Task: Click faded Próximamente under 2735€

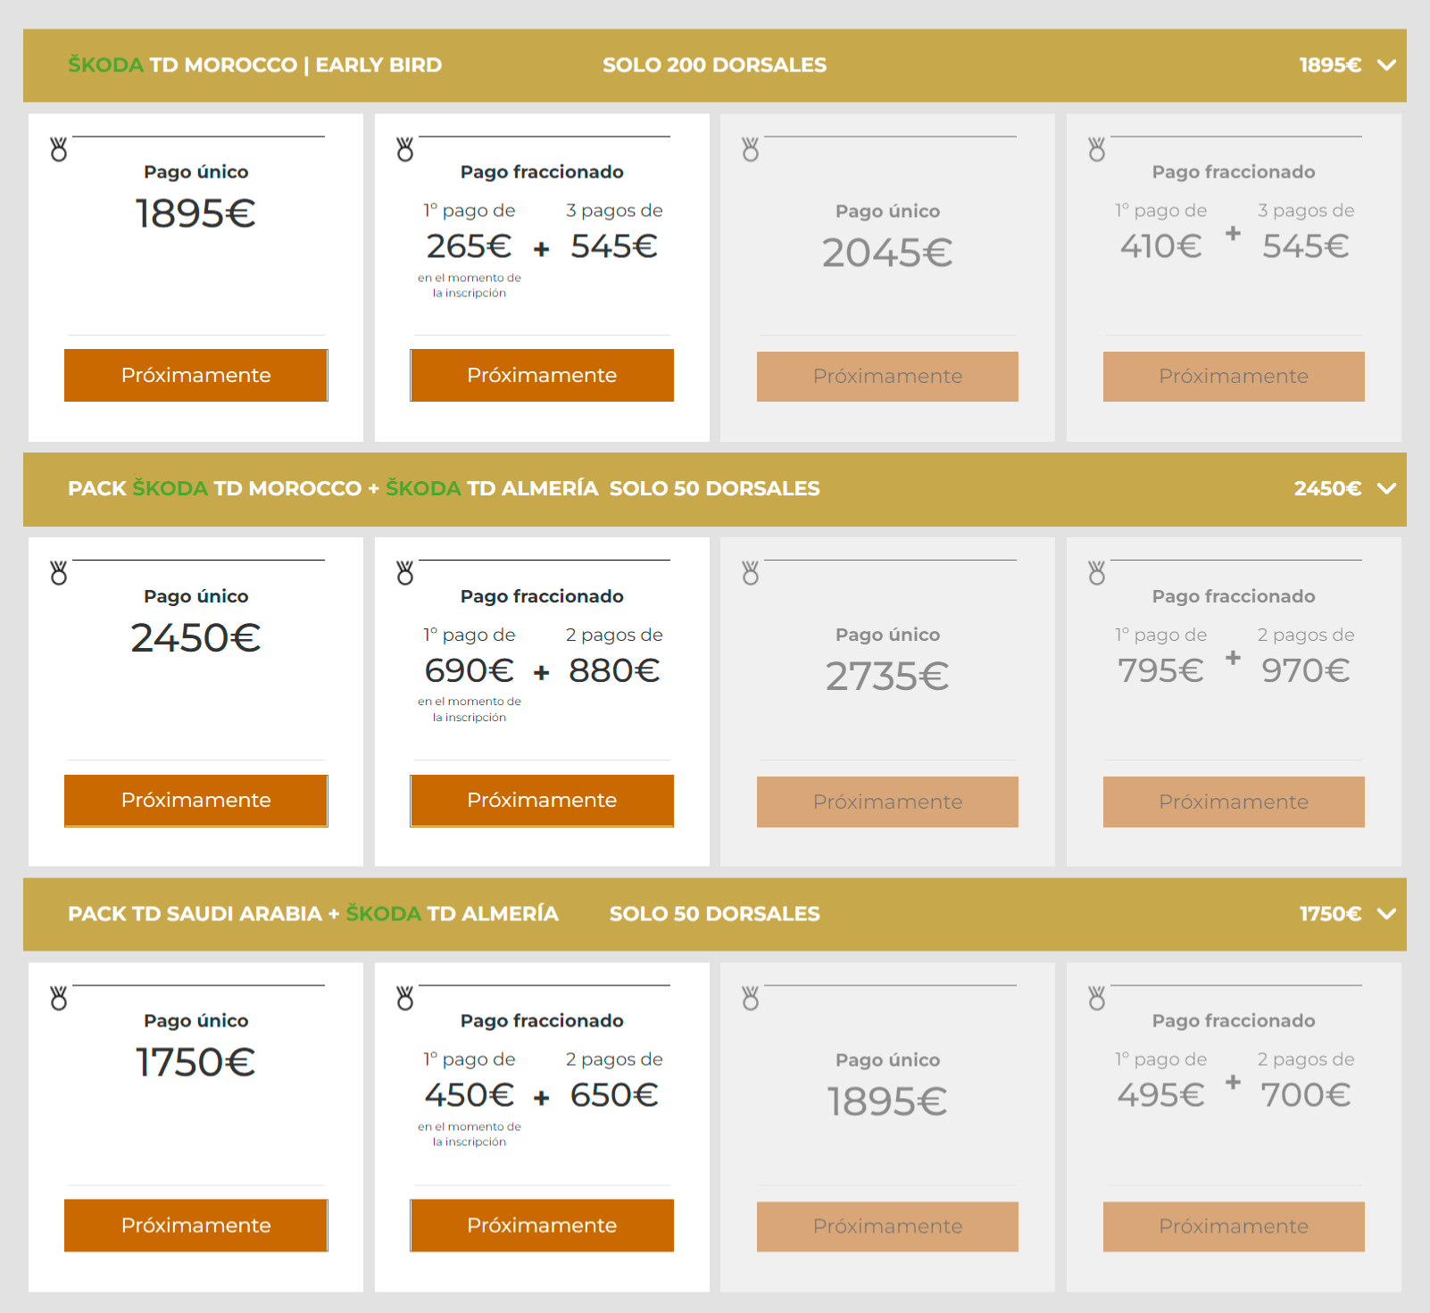Action: [887, 802]
